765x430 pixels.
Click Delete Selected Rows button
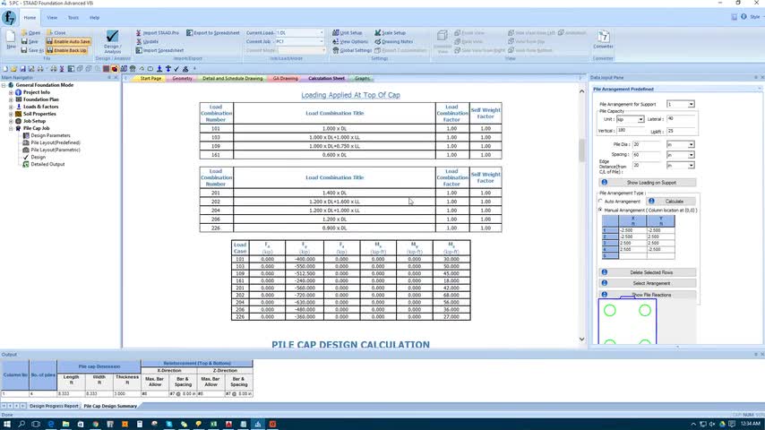pos(648,272)
